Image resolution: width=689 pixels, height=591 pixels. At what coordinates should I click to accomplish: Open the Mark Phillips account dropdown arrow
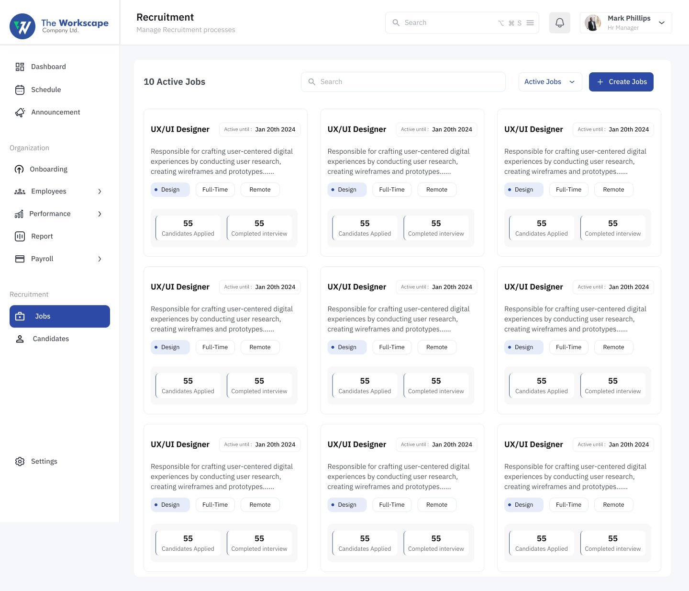pos(662,23)
